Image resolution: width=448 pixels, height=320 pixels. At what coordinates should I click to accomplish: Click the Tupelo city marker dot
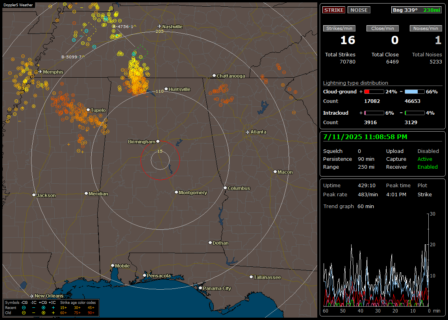click(88, 110)
